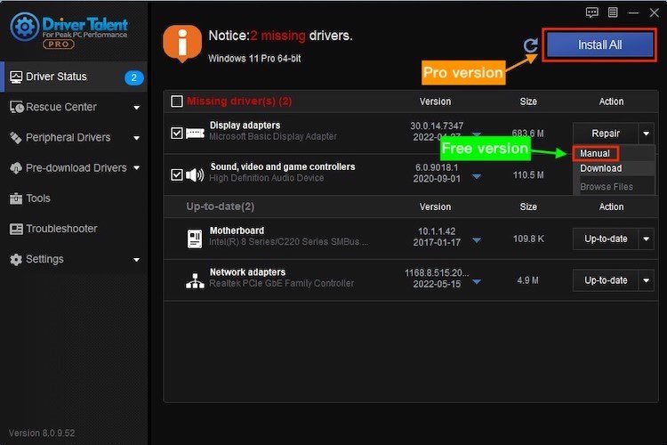Open the Motherboard Up-to-date action dropdown arrow
Screen dimensions: 667x445
[646, 239]
